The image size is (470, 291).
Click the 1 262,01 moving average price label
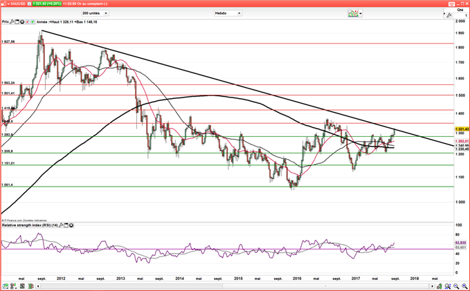462,141
